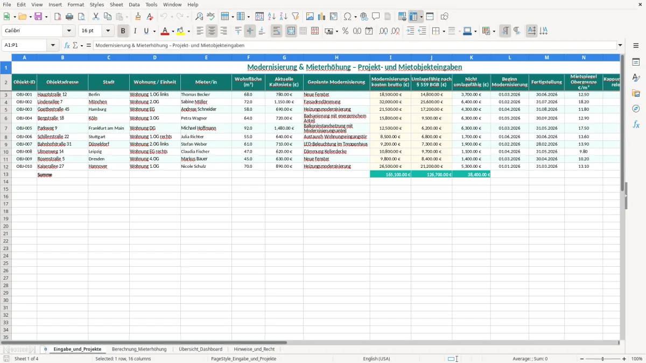Toggle Bold formatting
The width and height of the screenshot is (646, 363).
coord(123,31)
